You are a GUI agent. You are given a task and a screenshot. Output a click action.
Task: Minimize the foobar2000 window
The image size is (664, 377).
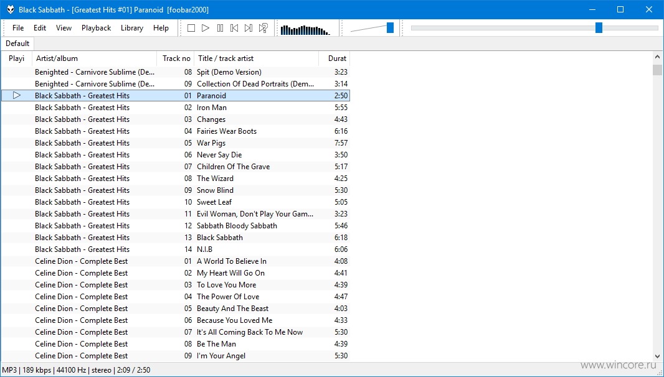[592, 9]
